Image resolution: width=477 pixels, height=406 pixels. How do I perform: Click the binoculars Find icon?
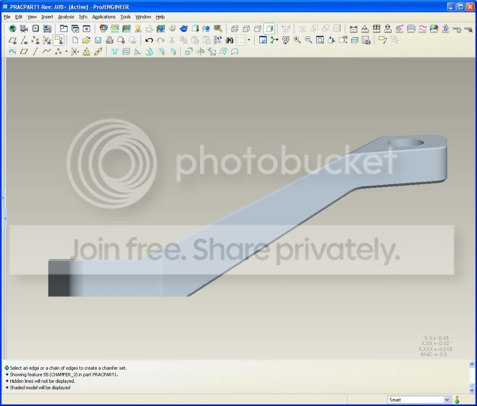pyautogui.click(x=229, y=40)
